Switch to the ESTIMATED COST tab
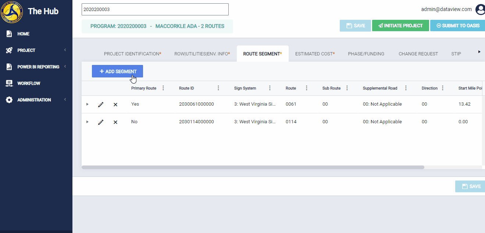Image resolution: width=485 pixels, height=233 pixels. coord(315,54)
